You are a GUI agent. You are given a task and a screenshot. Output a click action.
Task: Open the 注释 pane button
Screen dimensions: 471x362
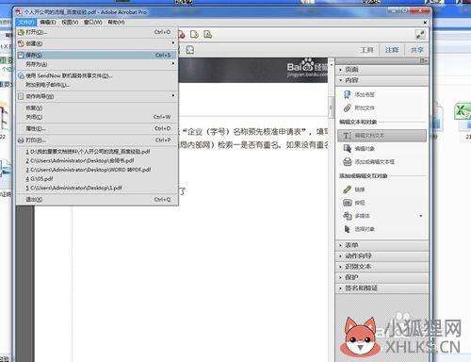(392, 50)
